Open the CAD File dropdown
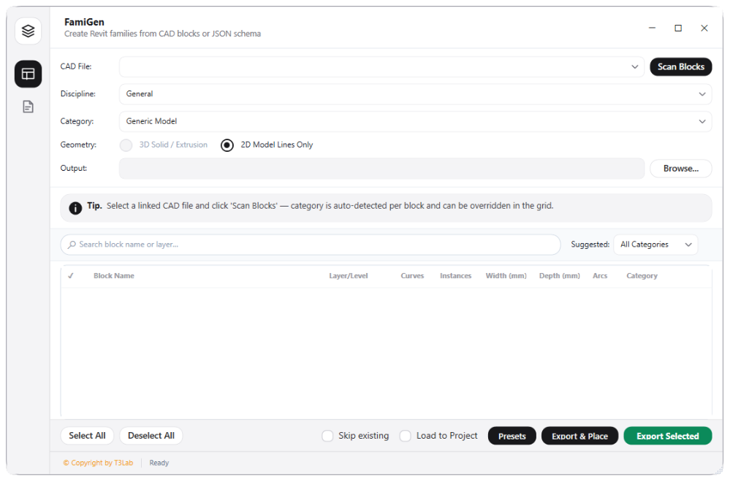 coord(381,67)
